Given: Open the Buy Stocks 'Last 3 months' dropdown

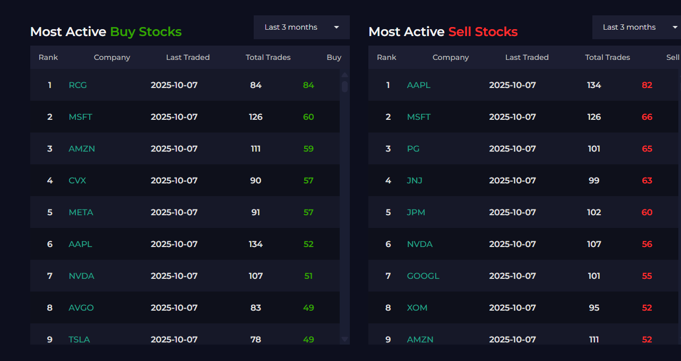Looking at the screenshot, I should tap(301, 27).
